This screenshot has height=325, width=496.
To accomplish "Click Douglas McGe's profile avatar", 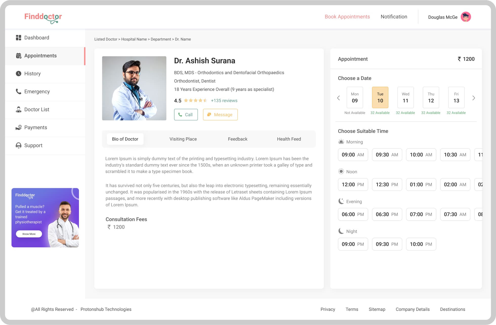I will pyautogui.click(x=466, y=17).
